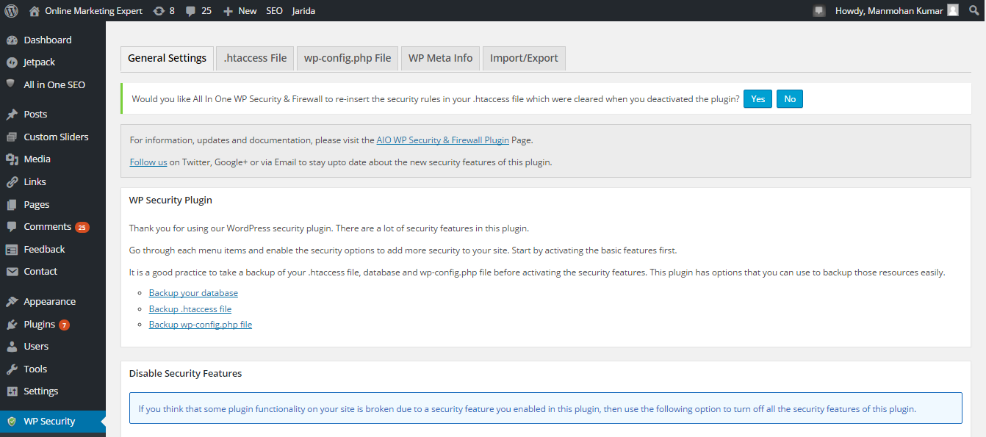
Task: Open Feedback in the sidebar
Action: coord(44,250)
